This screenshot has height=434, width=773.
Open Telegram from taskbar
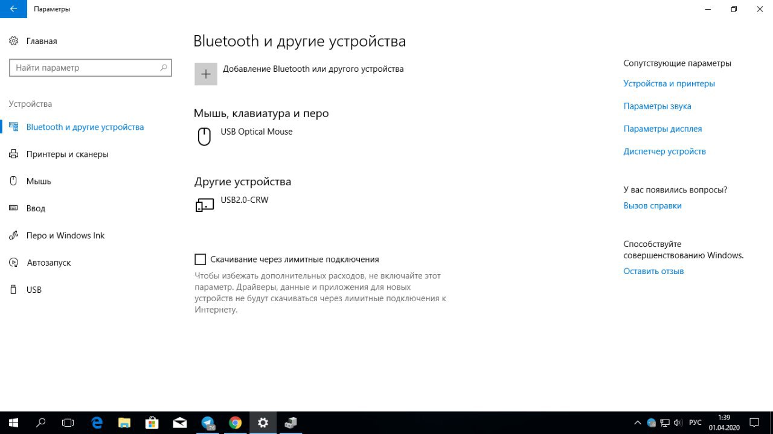pos(208,423)
